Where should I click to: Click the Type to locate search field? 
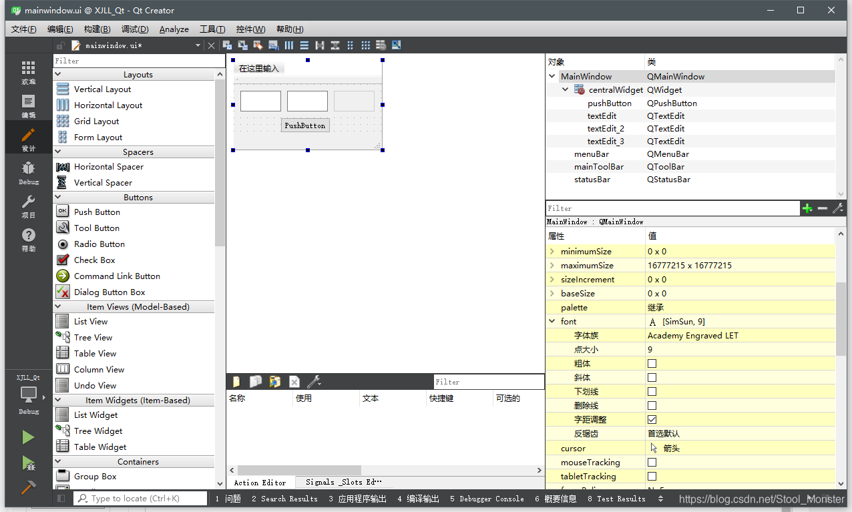pos(140,499)
